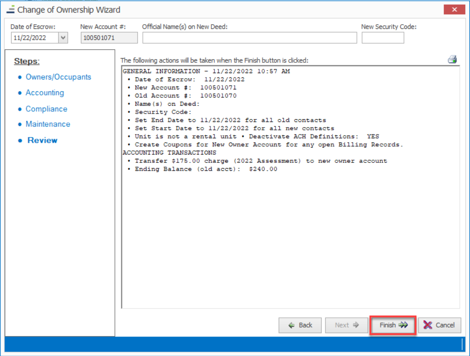470x356 pixels.
Task: Expand the Date of Escrow dropdown arrow
Action: click(63, 38)
